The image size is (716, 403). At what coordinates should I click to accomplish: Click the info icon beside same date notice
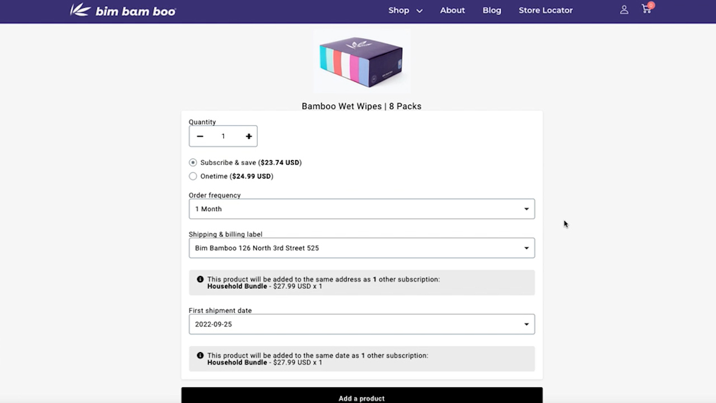(200, 355)
